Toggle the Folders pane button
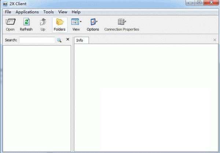The image size is (220, 153). coord(59,25)
